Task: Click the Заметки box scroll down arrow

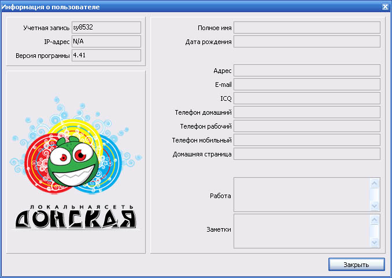Action: (x=374, y=243)
